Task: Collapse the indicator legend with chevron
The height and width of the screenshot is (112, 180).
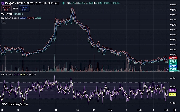Action: [4, 22]
